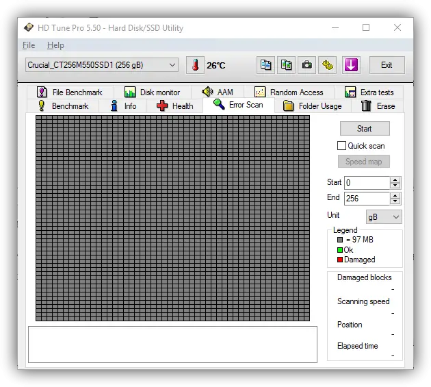Click the thermometer temperature icon
The height and width of the screenshot is (387, 431).
tap(195, 65)
